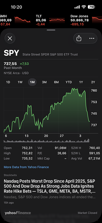Choose the 2Y chart range
This screenshot has width=102, height=223.
point(93,82)
